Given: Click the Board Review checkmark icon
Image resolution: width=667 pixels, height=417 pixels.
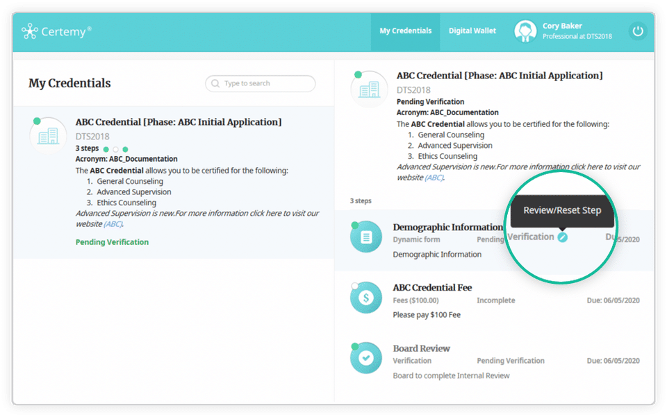Looking at the screenshot, I should click(x=366, y=358).
